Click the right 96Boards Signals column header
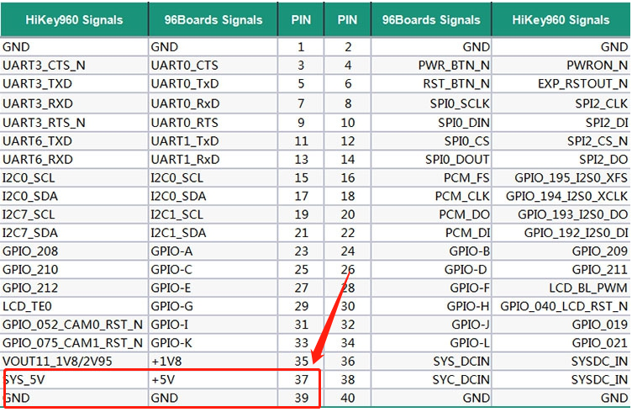Image resolution: width=632 pixels, height=412 pixels. [x=430, y=19]
